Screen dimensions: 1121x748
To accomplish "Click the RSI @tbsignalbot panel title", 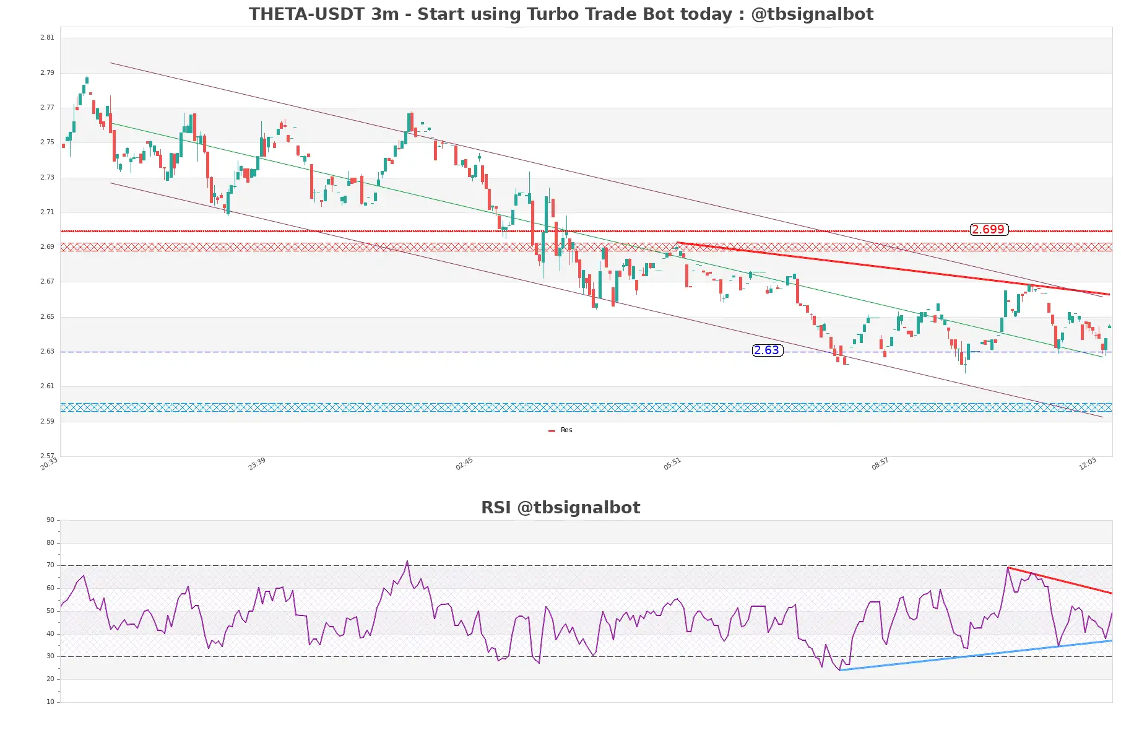I will click(561, 508).
